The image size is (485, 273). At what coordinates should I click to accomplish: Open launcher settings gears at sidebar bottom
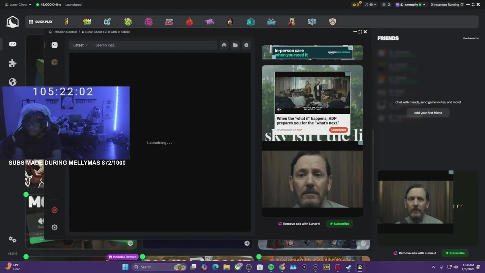tap(13, 240)
